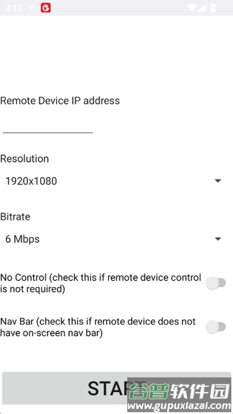This screenshot has width=233, height=414.
Task: Select the 1920x1080 resolution value
Action: pyautogui.click(x=31, y=181)
